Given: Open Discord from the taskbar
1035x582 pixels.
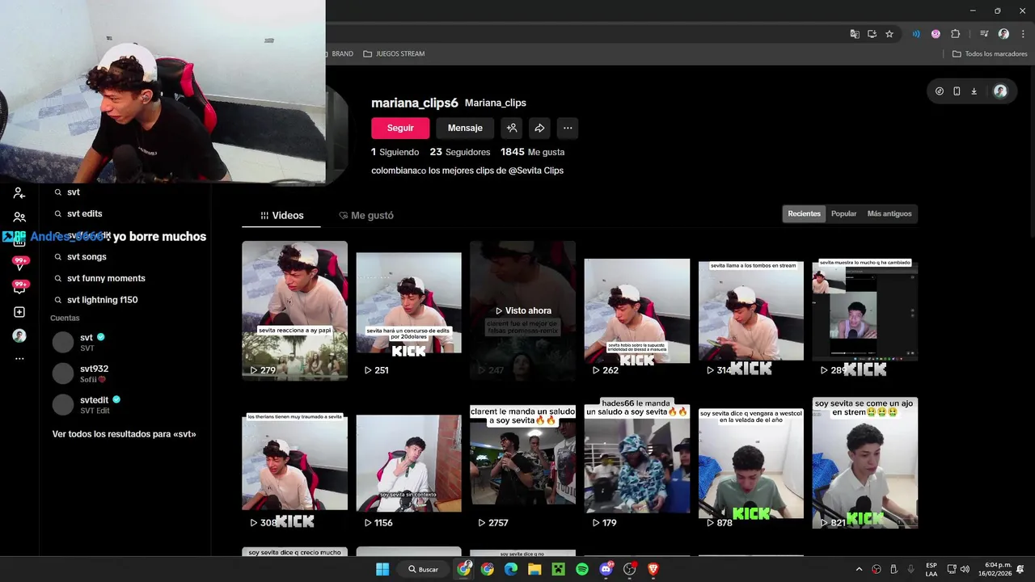Looking at the screenshot, I should [x=606, y=569].
